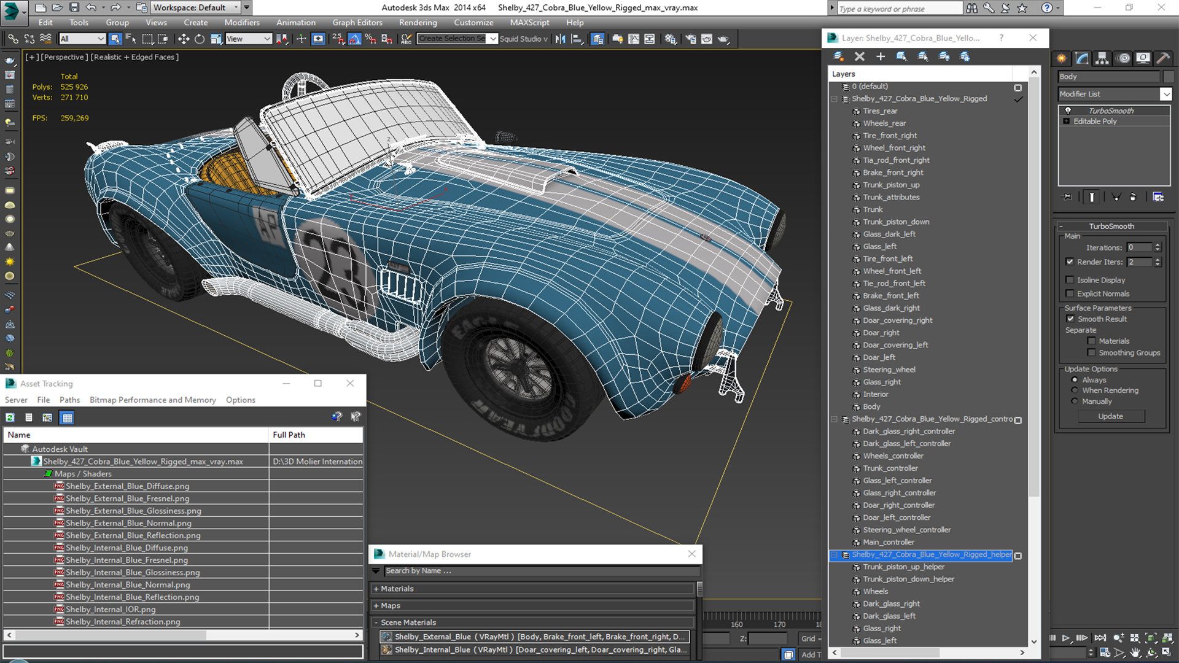The image size is (1179, 663).
Task: Click the Undo arrow in the quick access toolbar
Action: click(x=91, y=7)
